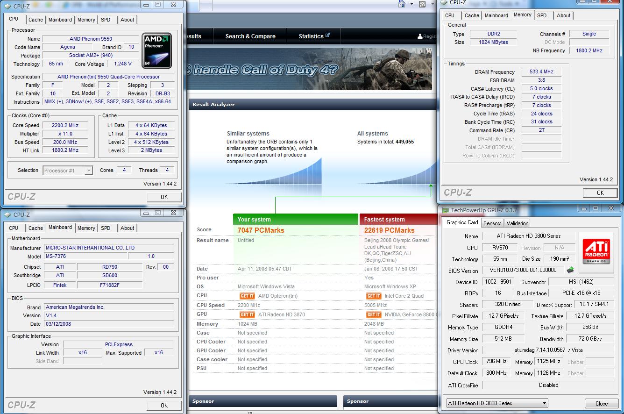Image resolution: width=624 pixels, height=414 pixels.
Task: Click the BIOS save chip icon in GPU-Z
Action: click(x=570, y=270)
